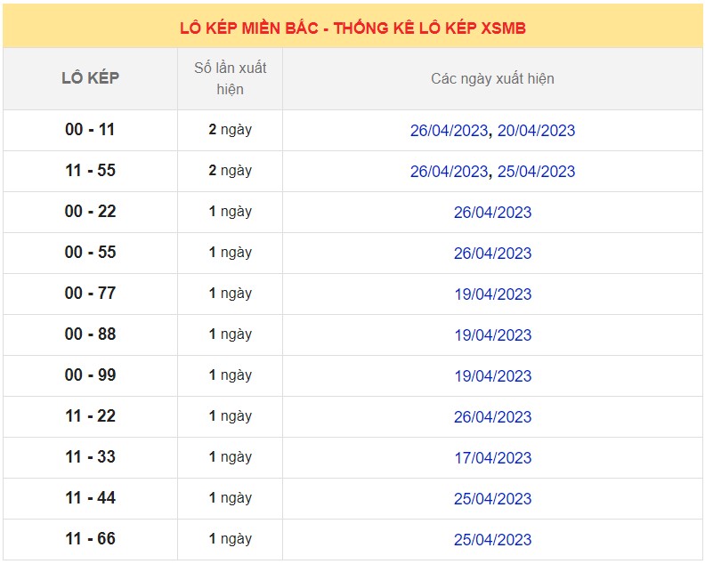Click '1 ngày' in row 00 - 22
This screenshot has width=705, height=564.
tap(231, 212)
